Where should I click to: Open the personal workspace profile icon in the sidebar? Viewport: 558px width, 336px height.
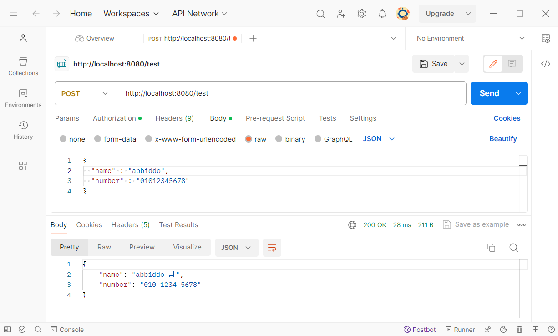click(x=23, y=38)
